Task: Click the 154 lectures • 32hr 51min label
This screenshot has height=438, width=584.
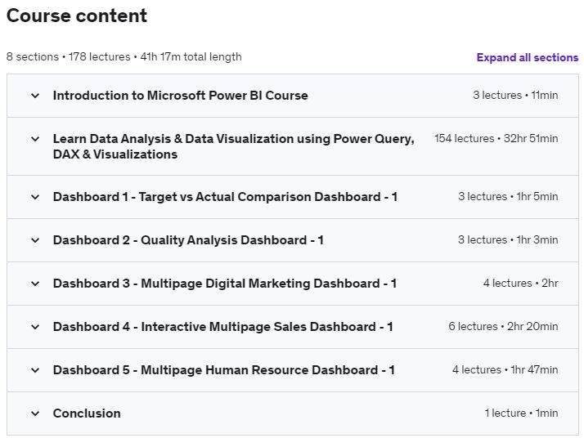Action: pyautogui.click(x=496, y=139)
